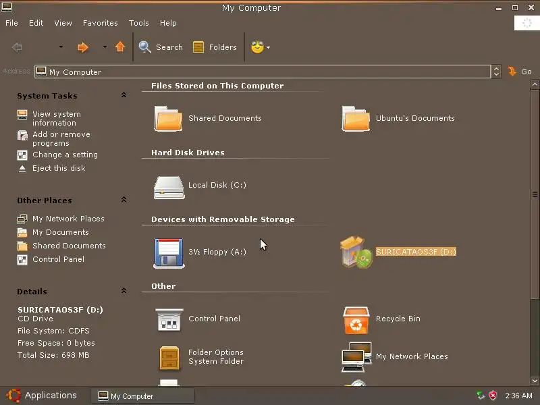Click the Back arrow toolbar icon

pyautogui.click(x=16, y=47)
